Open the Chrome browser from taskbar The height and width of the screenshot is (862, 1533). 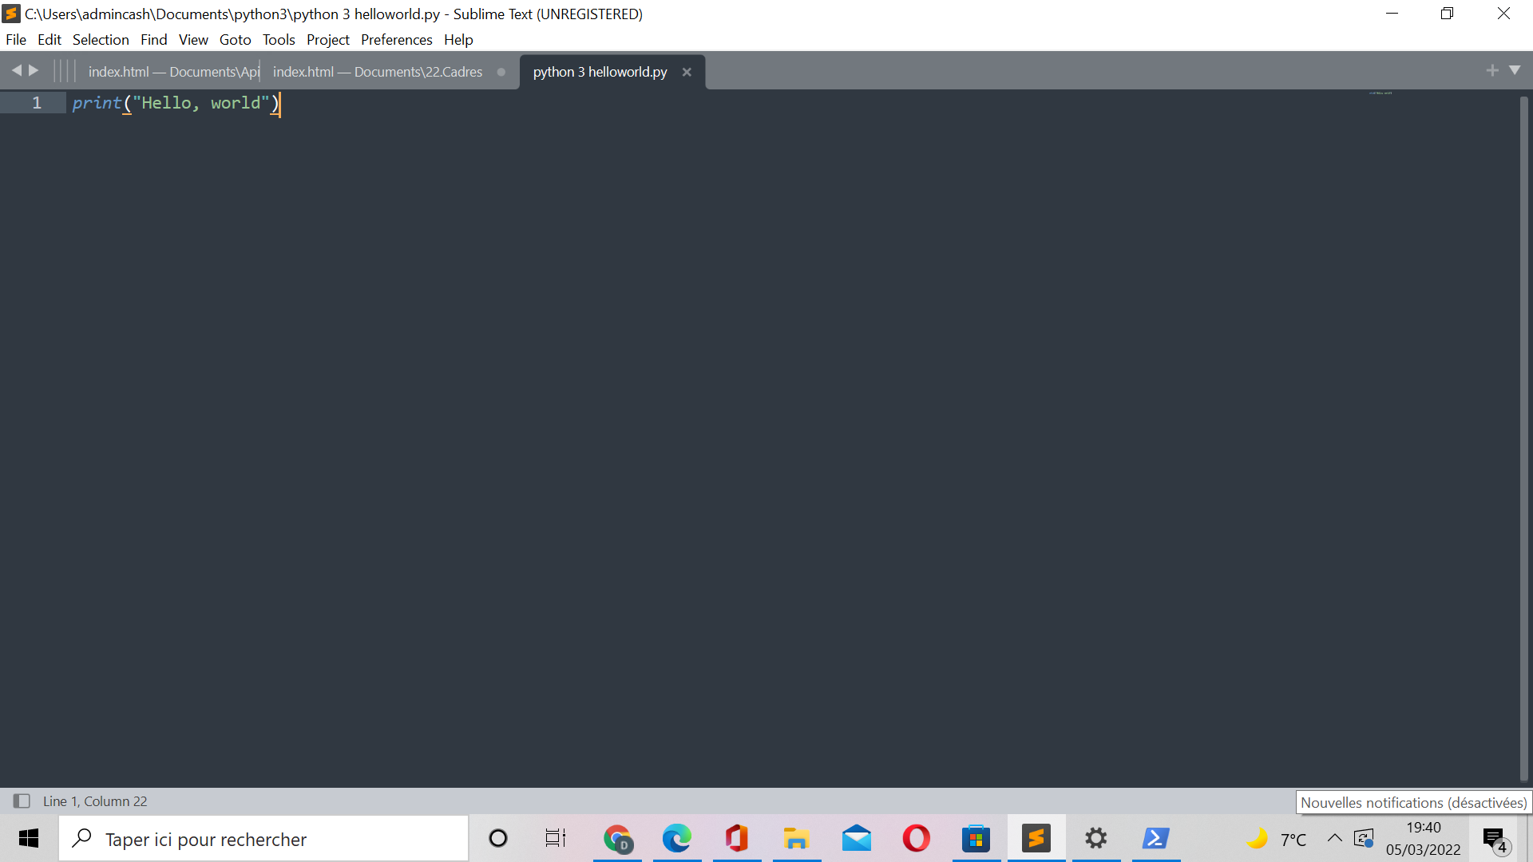617,839
